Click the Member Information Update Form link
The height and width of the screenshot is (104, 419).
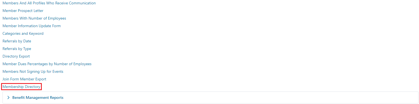pyautogui.click(x=32, y=26)
